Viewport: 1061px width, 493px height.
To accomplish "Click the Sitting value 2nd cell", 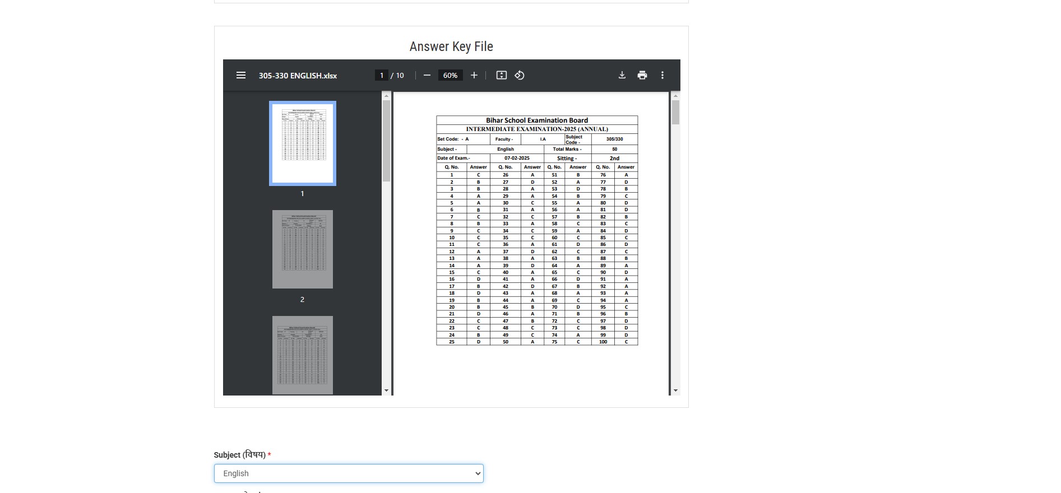I will (x=614, y=158).
